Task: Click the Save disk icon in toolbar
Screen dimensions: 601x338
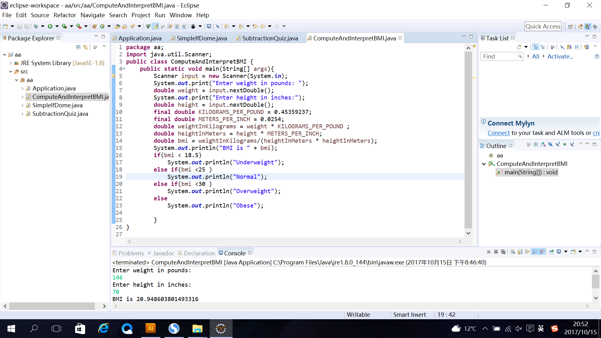Action: point(19,26)
